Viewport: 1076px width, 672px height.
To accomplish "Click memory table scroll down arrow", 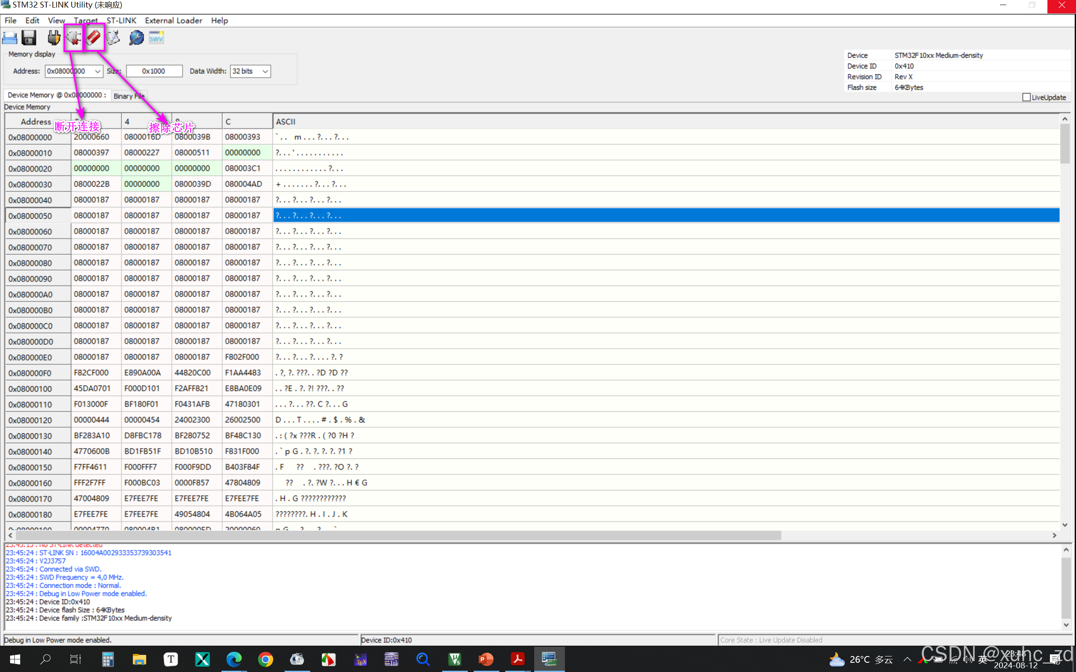I will (1065, 525).
